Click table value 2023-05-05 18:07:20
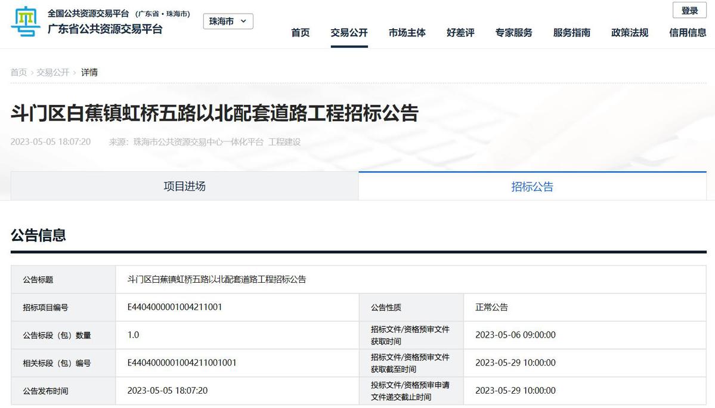The width and height of the screenshot is (715, 408). pos(168,391)
